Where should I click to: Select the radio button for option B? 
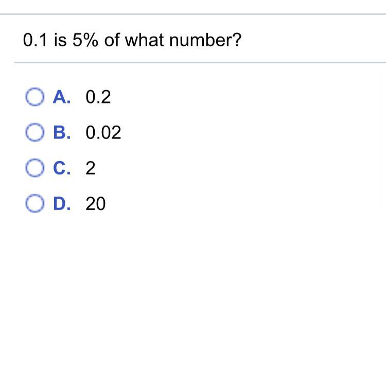click(x=34, y=133)
